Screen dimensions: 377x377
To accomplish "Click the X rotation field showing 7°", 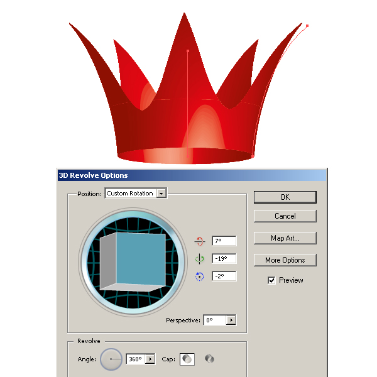I will (224, 241).
